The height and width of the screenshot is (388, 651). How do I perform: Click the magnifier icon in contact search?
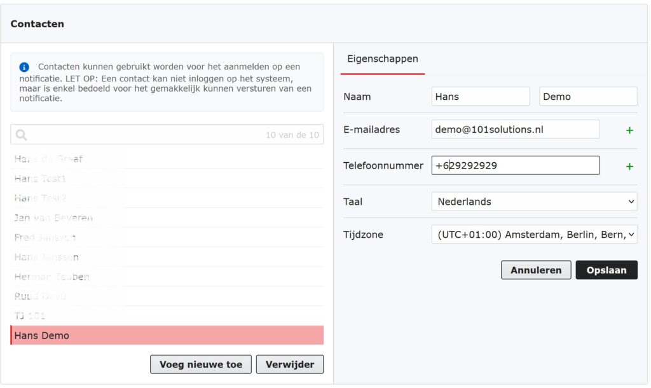tap(22, 135)
